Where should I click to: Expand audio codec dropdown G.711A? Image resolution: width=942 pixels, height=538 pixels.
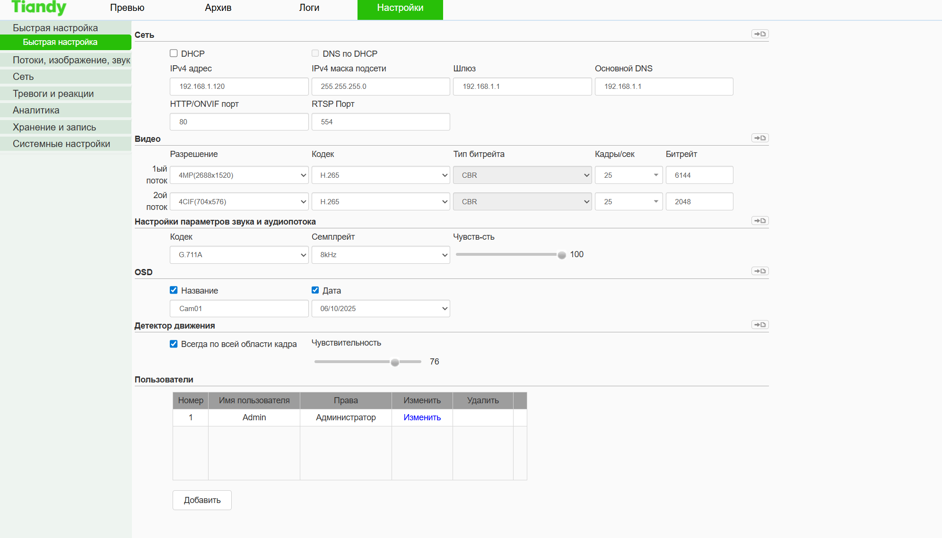(239, 255)
